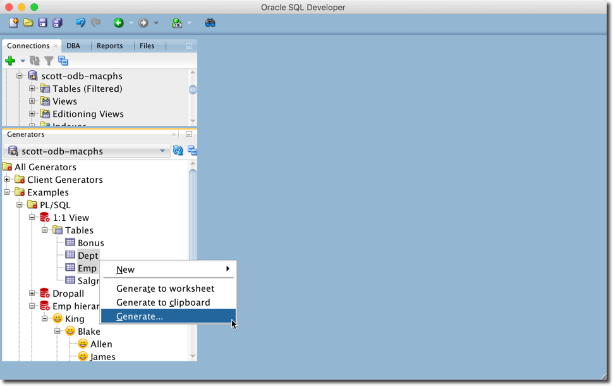Click the Redo arrow icon
Screen dimensions: 613x386
click(x=95, y=23)
